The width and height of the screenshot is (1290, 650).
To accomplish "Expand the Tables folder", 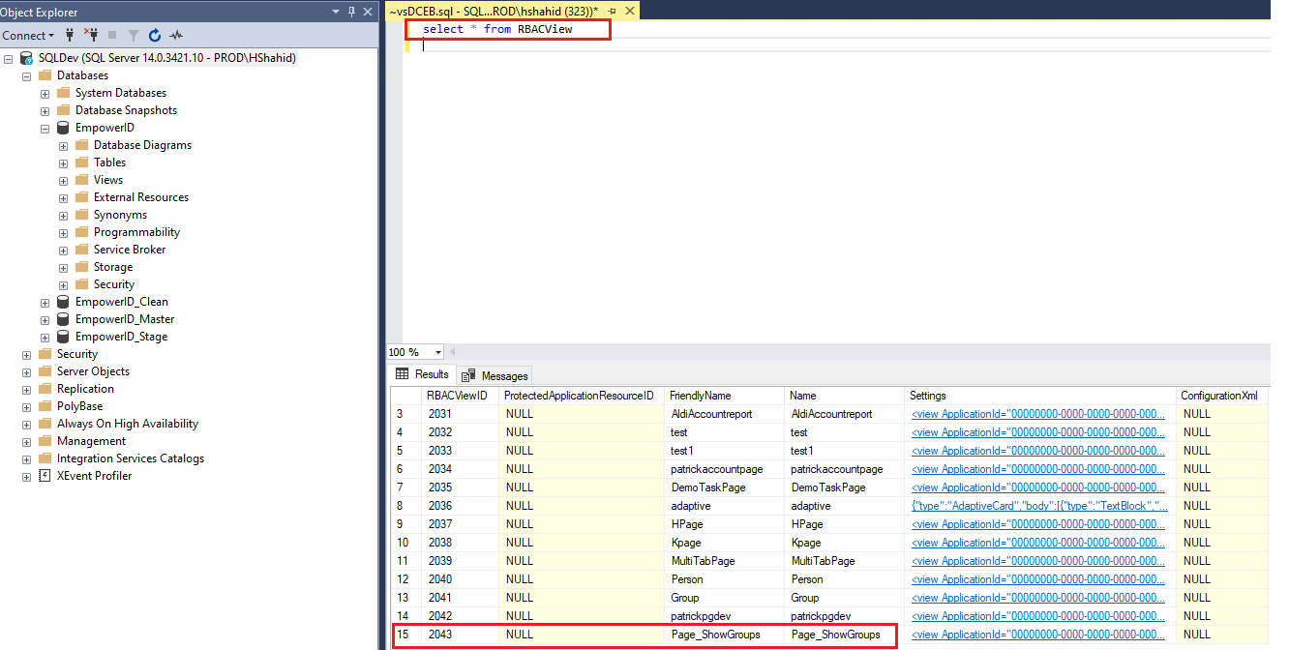I will 64,162.
